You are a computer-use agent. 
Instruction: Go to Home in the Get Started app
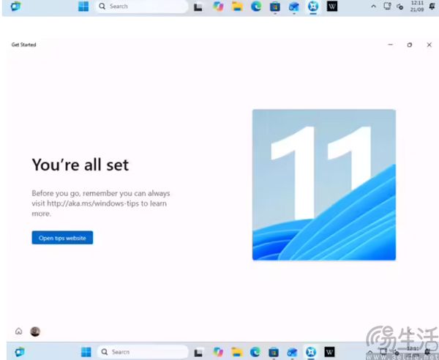[x=19, y=331]
